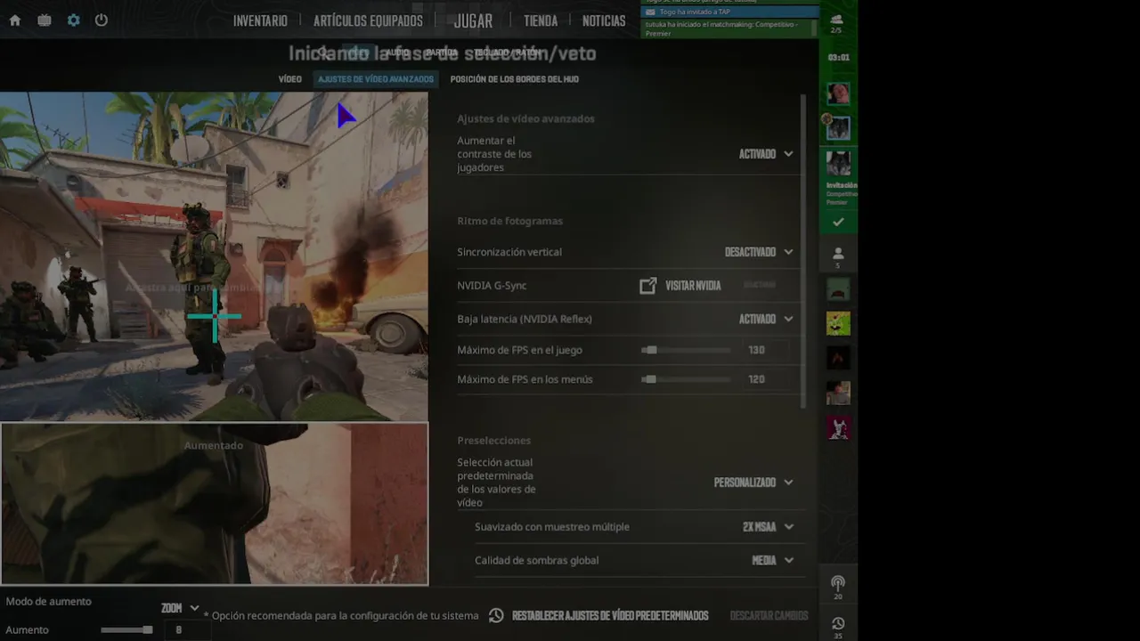
Task: Open the lobby party icon showing 2/5
Action: (836, 23)
